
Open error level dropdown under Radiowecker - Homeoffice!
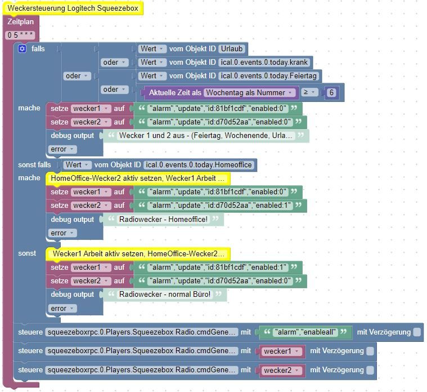(62, 233)
